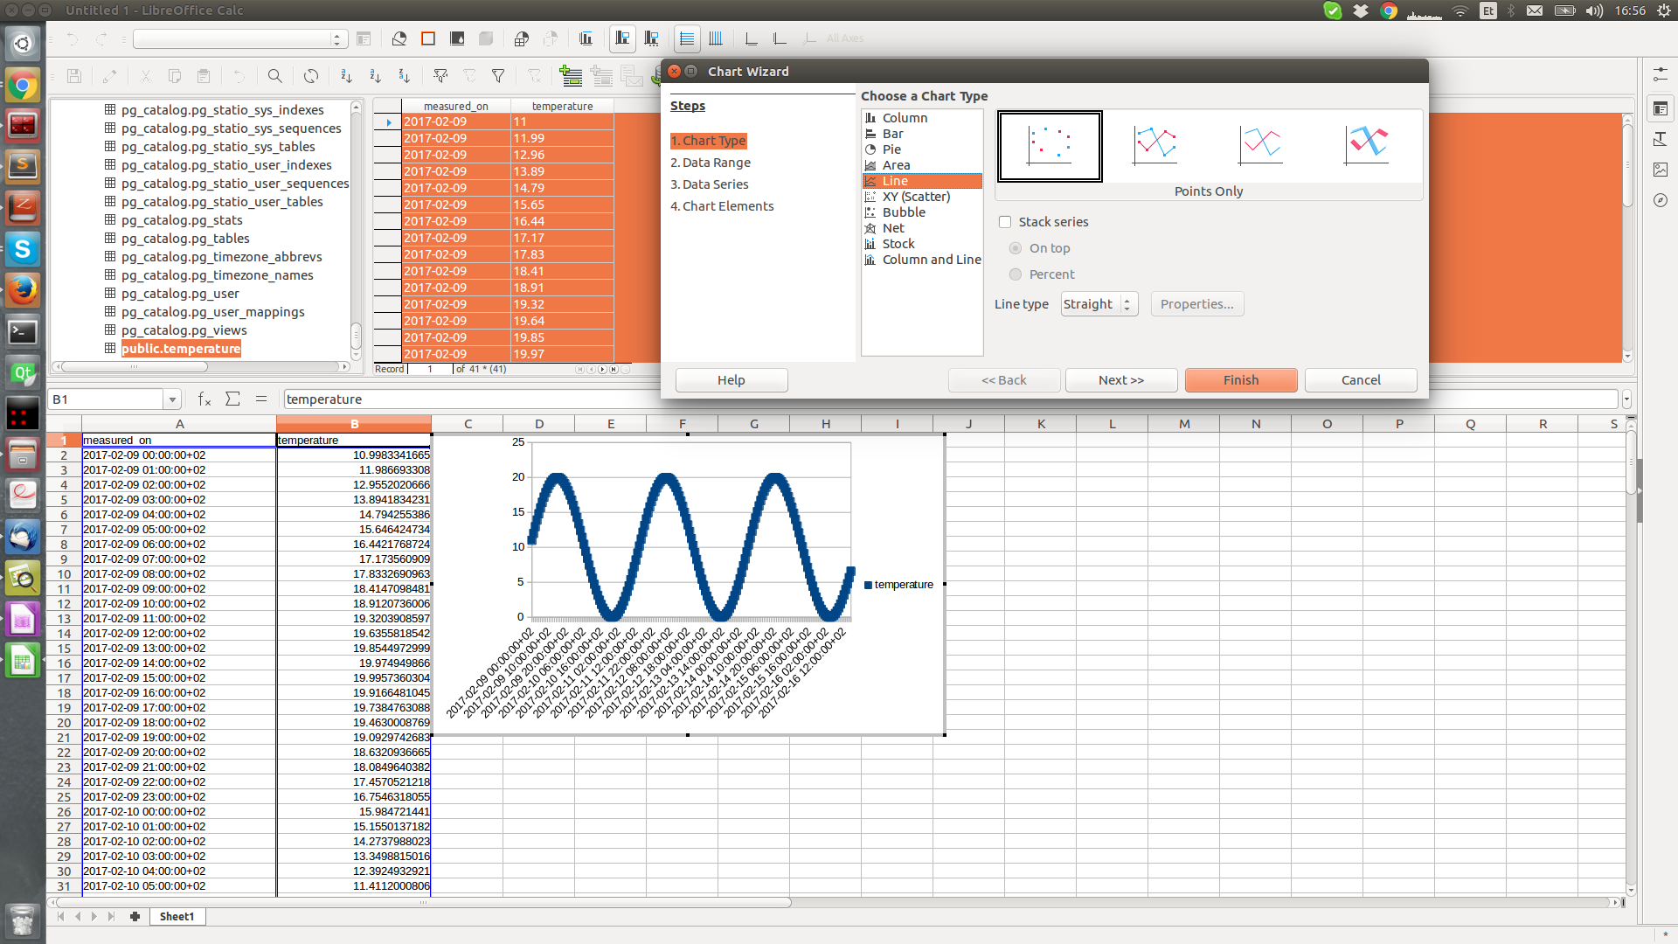Click the Chart Type toolbar icon
This screenshot has height=944, width=1678.
point(399,38)
